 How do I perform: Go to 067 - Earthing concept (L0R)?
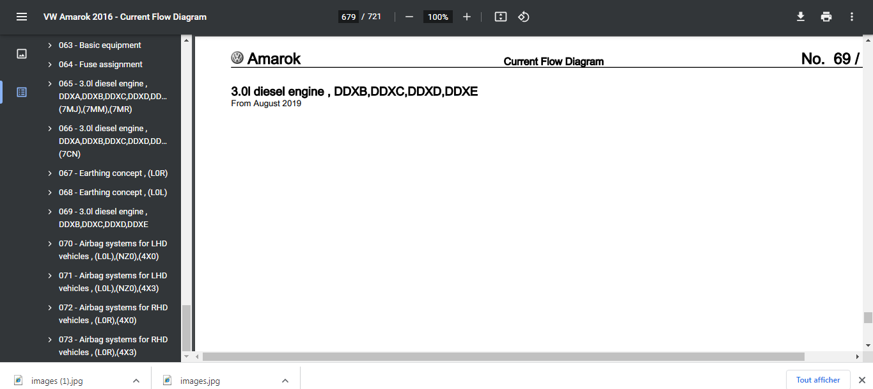(x=113, y=173)
